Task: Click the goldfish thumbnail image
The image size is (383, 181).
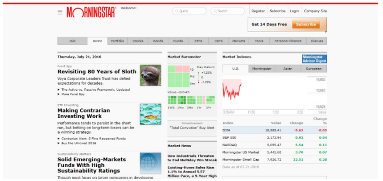Action: (x=150, y=114)
